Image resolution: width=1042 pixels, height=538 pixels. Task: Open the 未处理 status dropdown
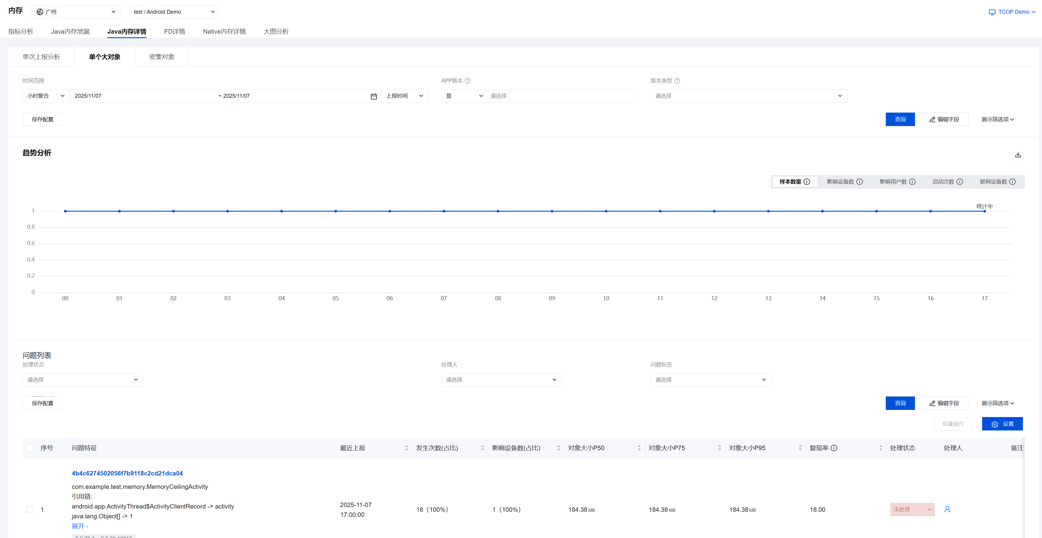point(912,509)
